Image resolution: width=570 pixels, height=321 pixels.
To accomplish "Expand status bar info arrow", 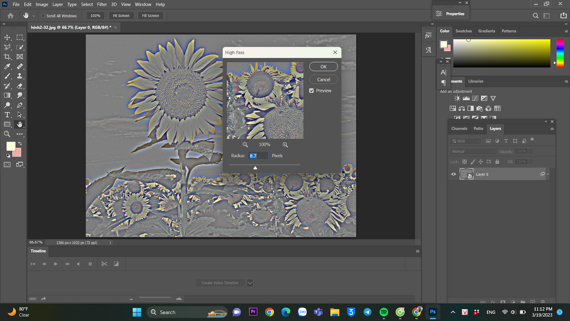I will pyautogui.click(x=110, y=243).
